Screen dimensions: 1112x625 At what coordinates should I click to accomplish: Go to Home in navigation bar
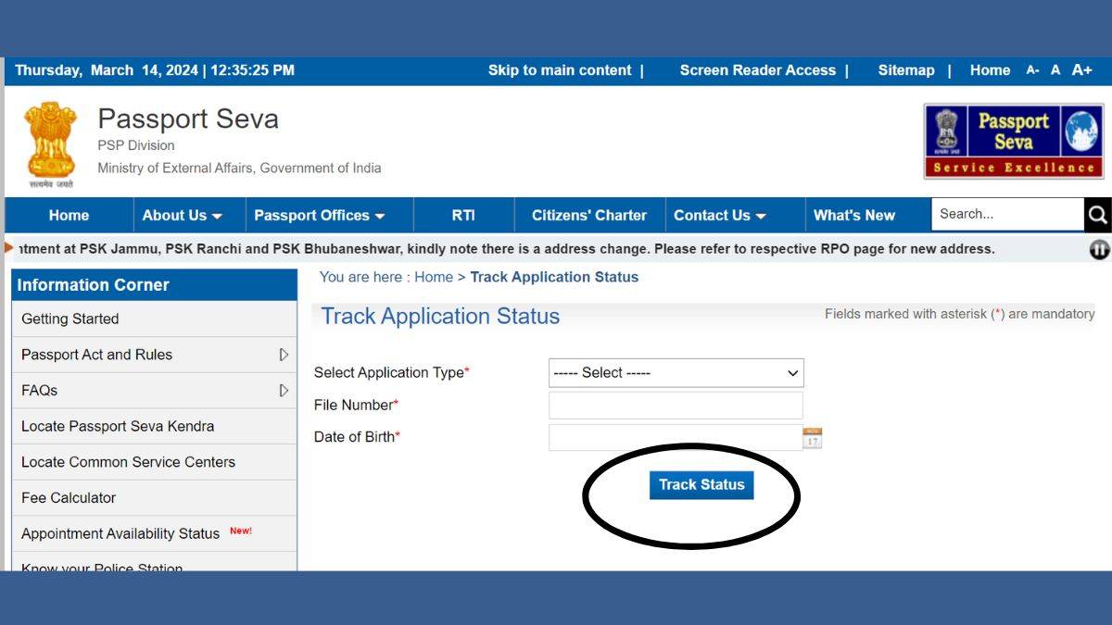[69, 215]
